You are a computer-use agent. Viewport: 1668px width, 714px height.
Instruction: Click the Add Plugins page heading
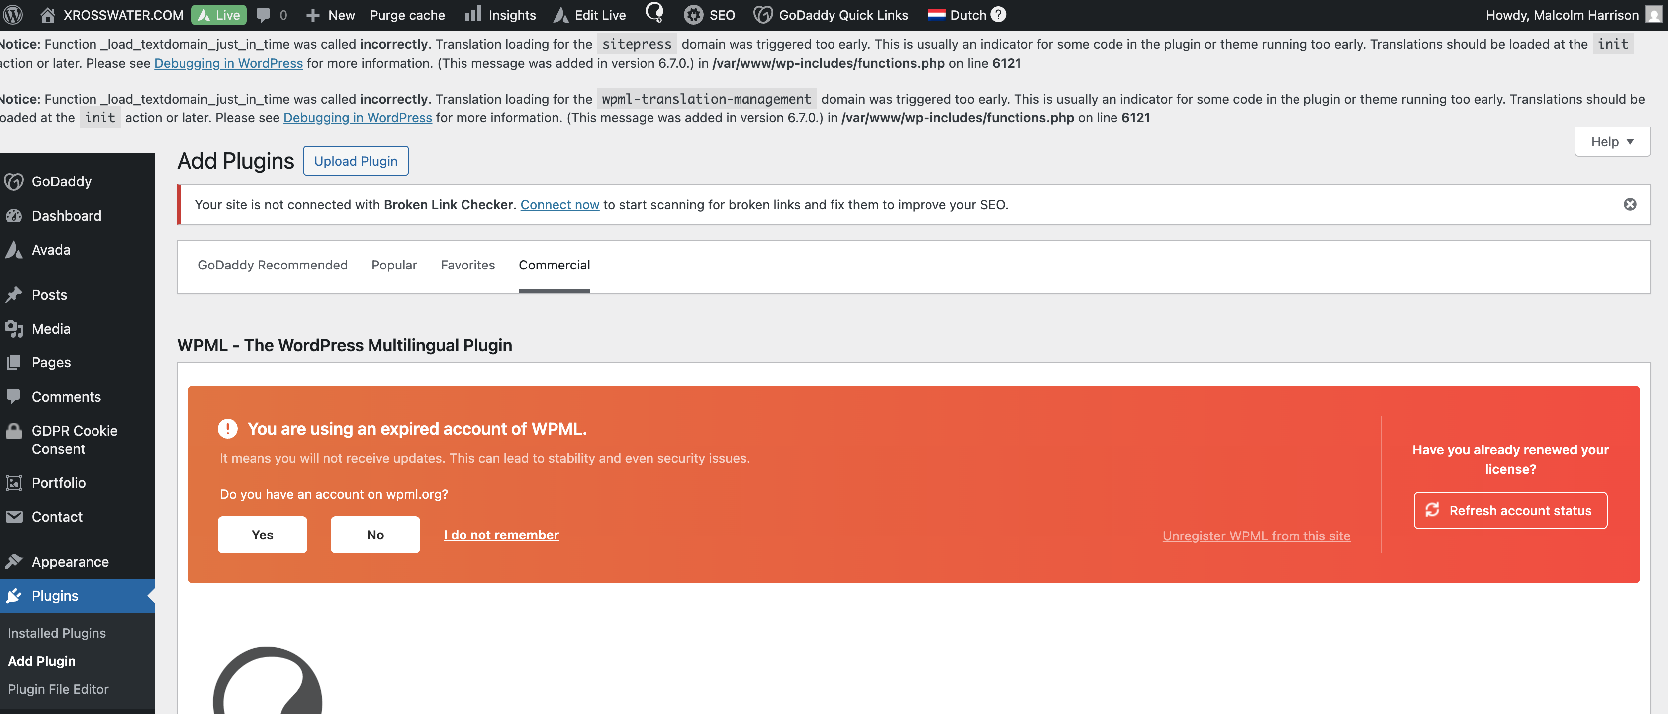click(x=236, y=161)
